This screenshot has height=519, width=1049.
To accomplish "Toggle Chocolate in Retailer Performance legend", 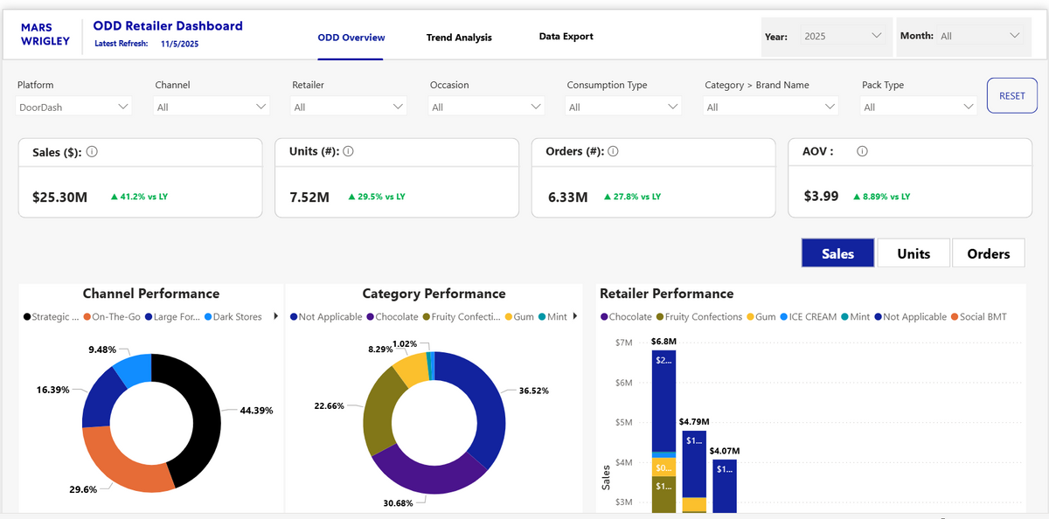I will [628, 316].
